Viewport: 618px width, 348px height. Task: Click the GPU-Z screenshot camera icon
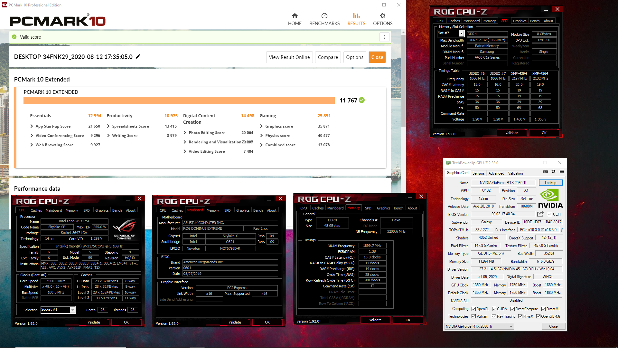tap(545, 171)
